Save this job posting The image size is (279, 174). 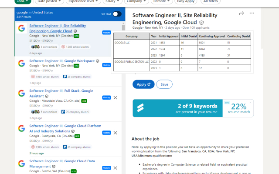point(164,84)
